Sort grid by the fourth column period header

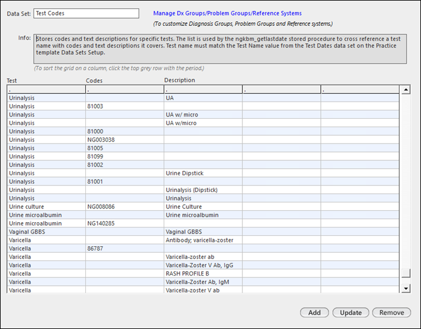[x=281, y=89]
